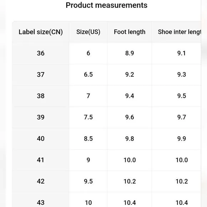Viewport: 207px width, 207px height.
Task: Select label size 39 cell
Action: click(x=41, y=117)
